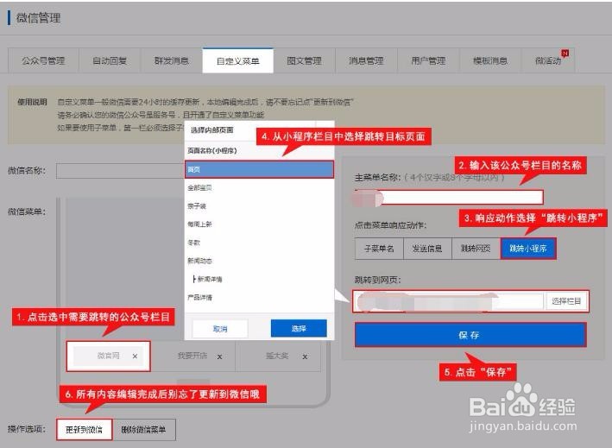Choose 全部宝贝 in the page list
The image size is (612, 448).
pos(259,188)
